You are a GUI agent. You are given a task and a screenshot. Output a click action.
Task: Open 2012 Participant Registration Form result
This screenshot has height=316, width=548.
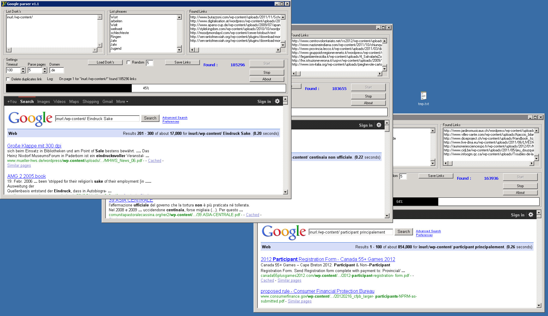point(328,259)
